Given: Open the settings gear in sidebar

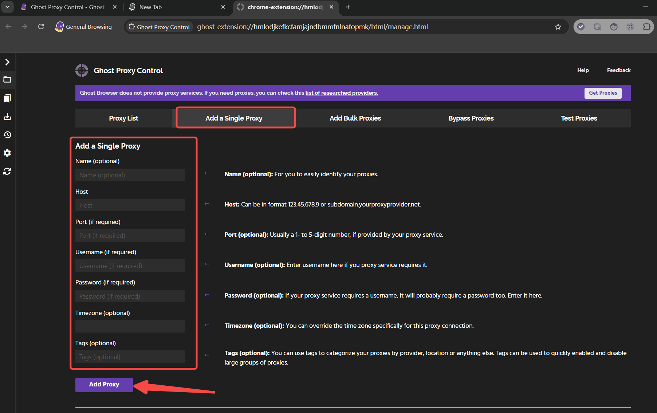Looking at the screenshot, I should click(7, 153).
